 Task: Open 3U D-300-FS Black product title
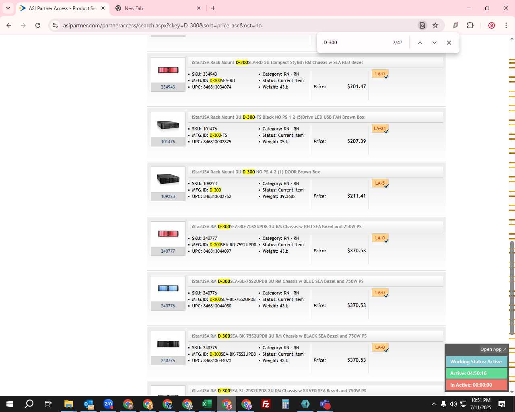tap(278, 117)
